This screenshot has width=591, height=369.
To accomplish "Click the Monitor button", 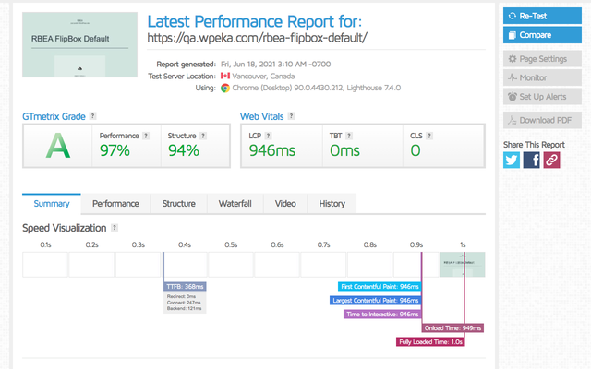I will point(542,77).
